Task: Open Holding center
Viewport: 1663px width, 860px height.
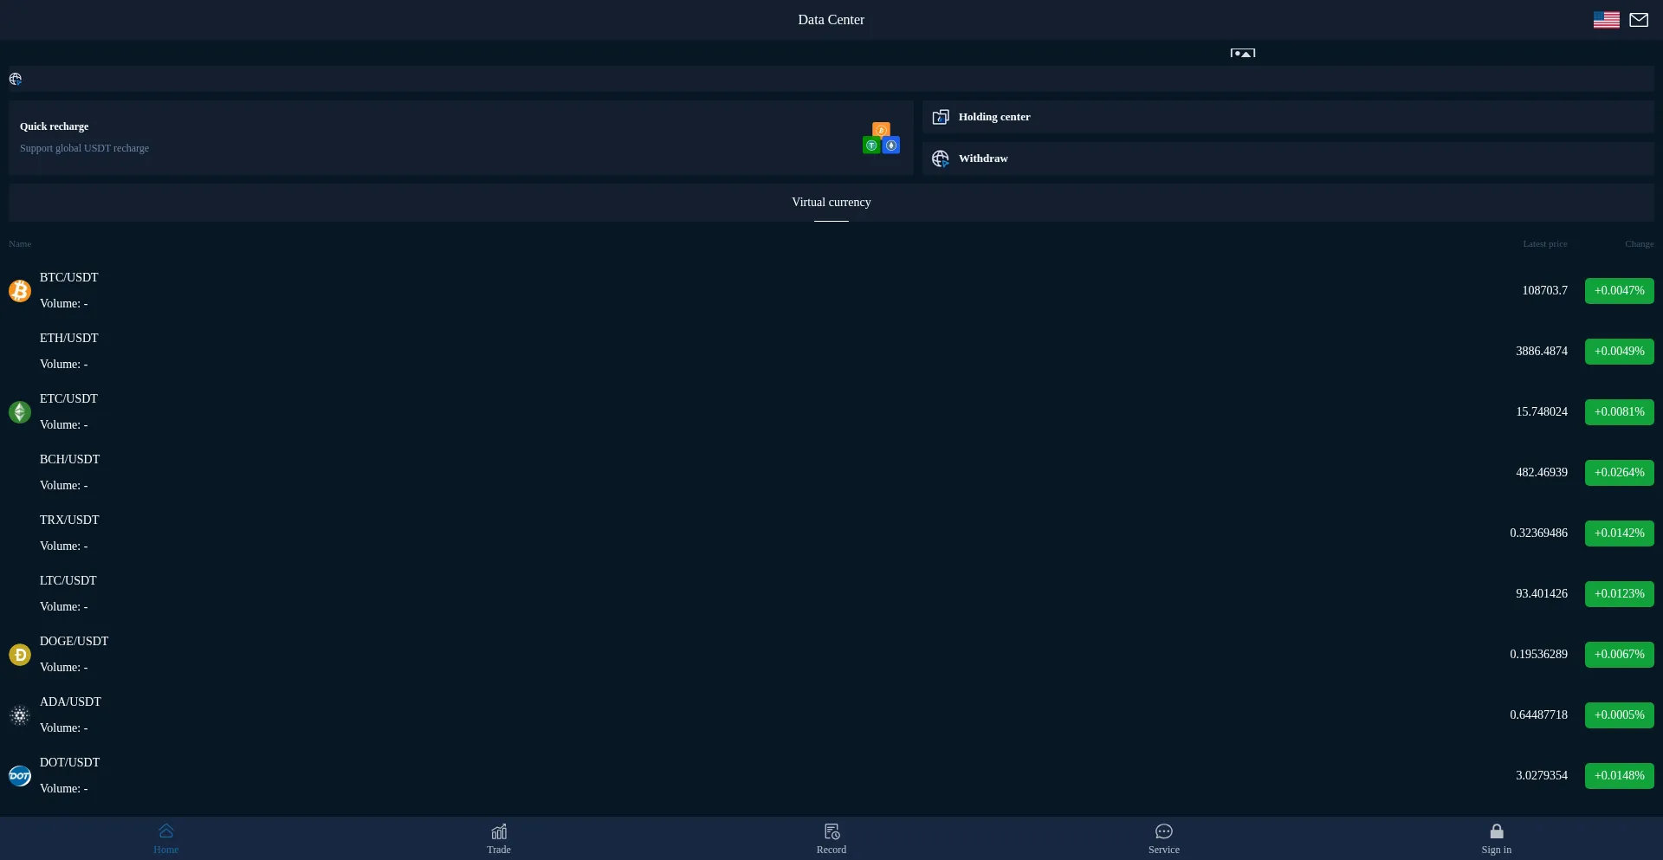Action: pyautogui.click(x=993, y=117)
